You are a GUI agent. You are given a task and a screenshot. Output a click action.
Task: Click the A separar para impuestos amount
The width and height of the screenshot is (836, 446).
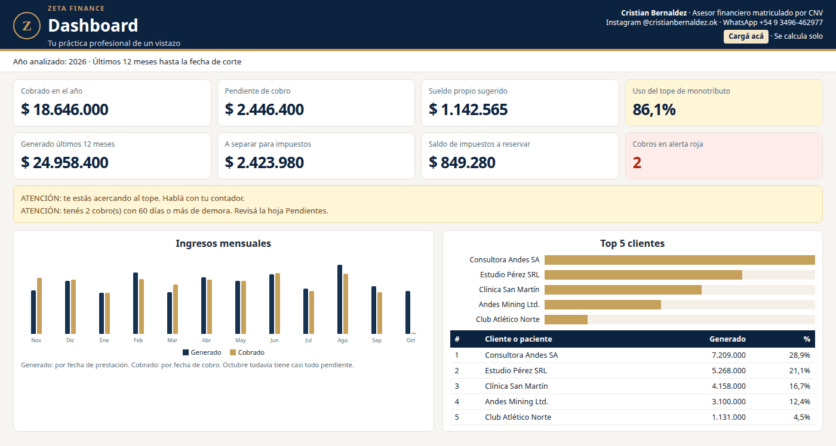pyautogui.click(x=265, y=163)
